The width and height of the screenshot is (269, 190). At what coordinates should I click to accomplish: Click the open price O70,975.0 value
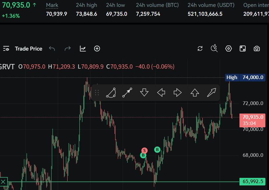32,67
